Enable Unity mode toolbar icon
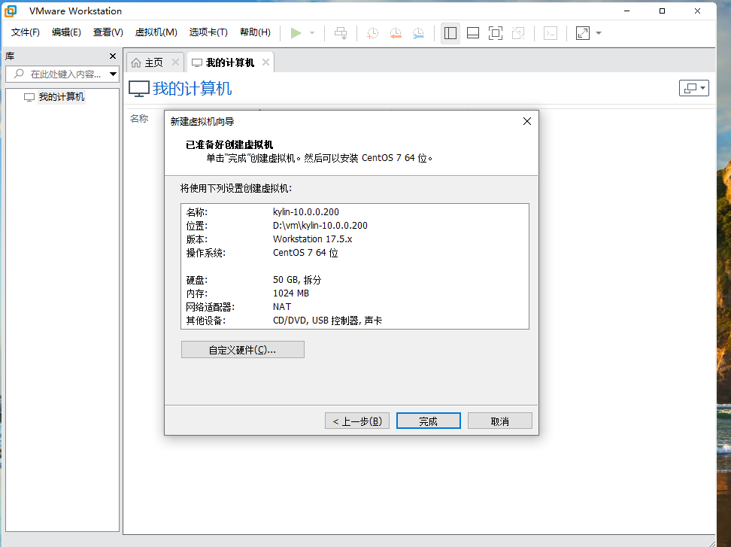The width and height of the screenshot is (731, 547). coord(518,33)
